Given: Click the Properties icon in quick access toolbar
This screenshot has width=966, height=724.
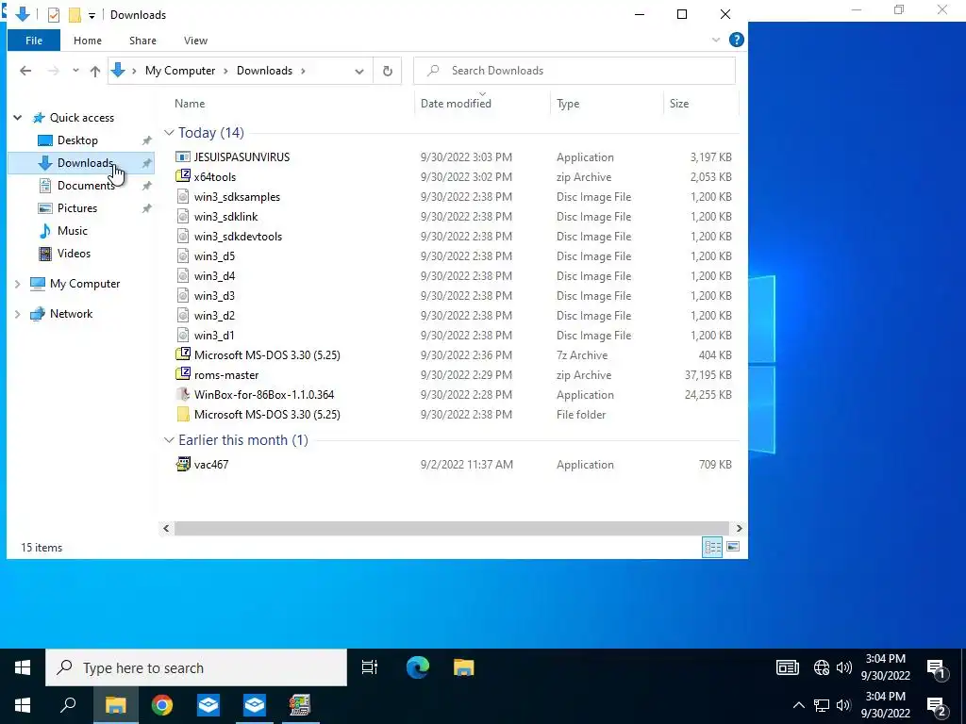Looking at the screenshot, I should click(x=54, y=15).
